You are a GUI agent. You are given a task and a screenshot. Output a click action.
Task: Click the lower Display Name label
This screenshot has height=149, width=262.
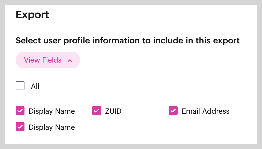pyautogui.click(x=52, y=127)
